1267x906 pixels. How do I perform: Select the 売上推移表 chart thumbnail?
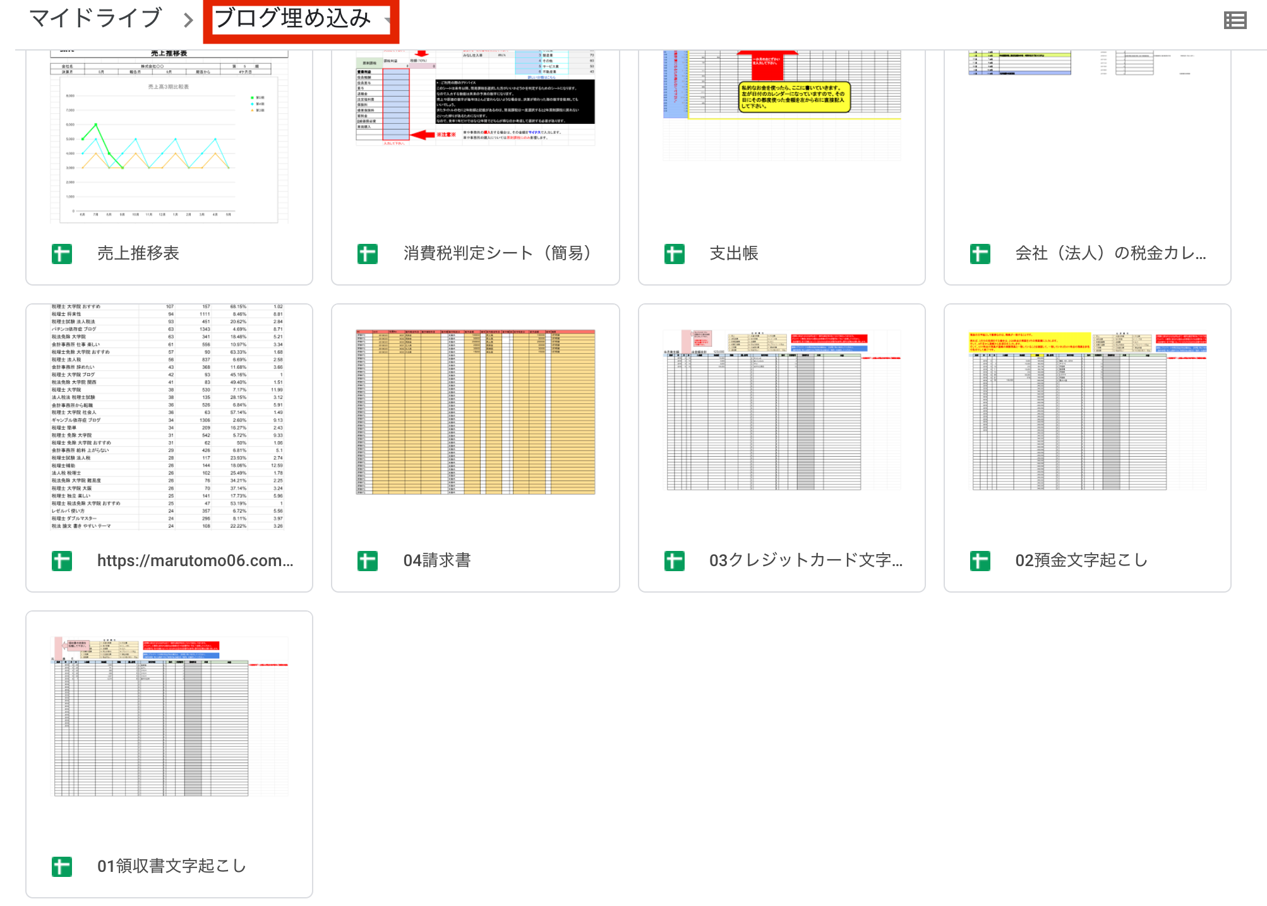click(169, 136)
